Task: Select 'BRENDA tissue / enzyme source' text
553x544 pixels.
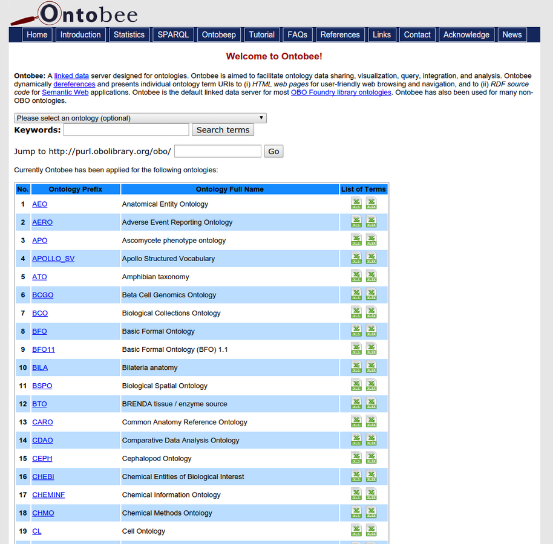Action: coord(175,404)
